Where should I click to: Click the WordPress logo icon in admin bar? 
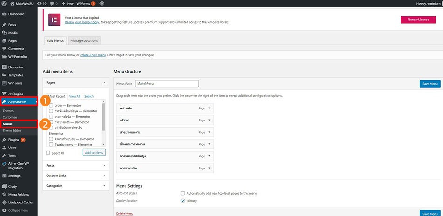4,3
